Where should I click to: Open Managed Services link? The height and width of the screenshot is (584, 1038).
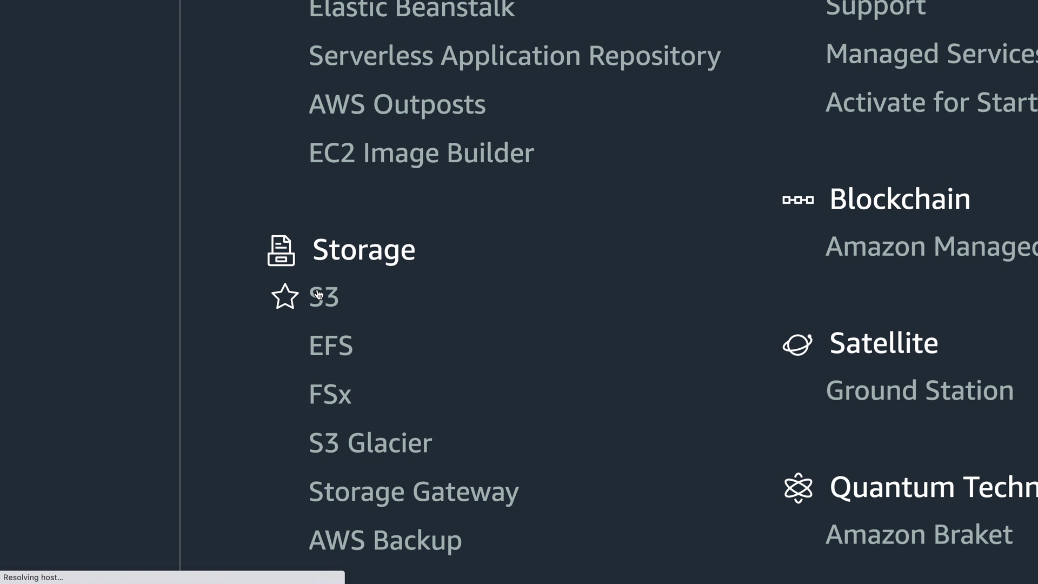(931, 54)
